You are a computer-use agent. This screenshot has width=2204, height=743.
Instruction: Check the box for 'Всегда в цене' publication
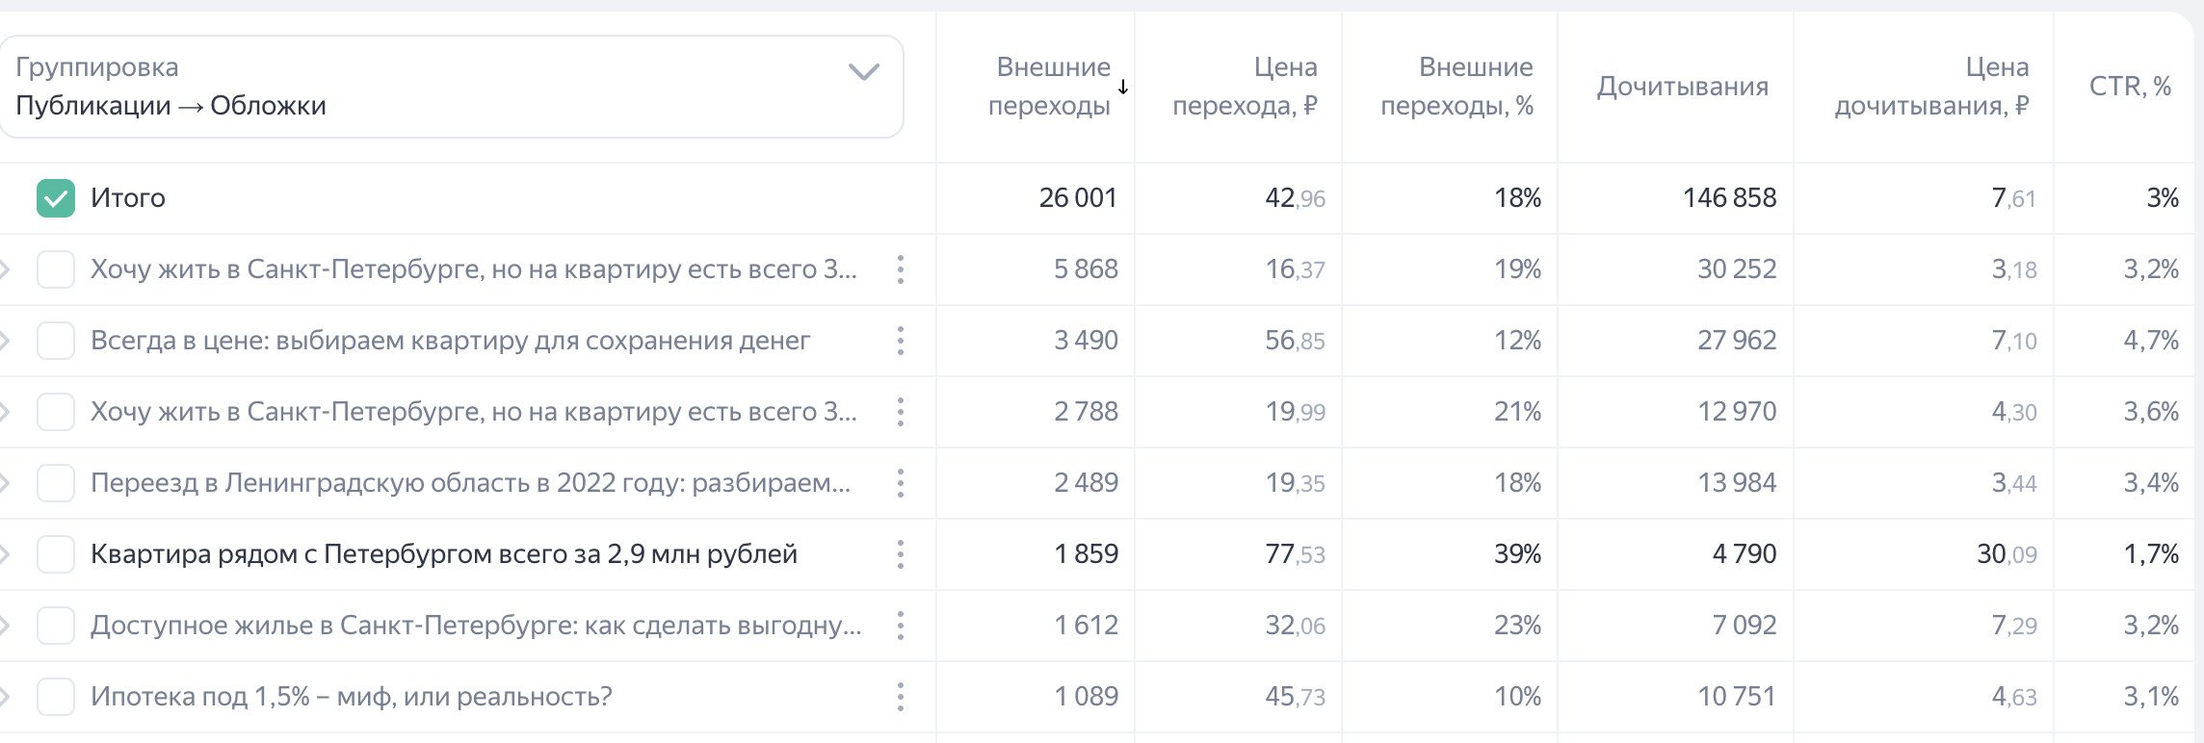(x=56, y=341)
